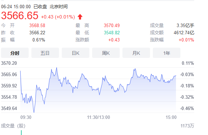Click the 最高 value 3570.49

tap(112, 25)
